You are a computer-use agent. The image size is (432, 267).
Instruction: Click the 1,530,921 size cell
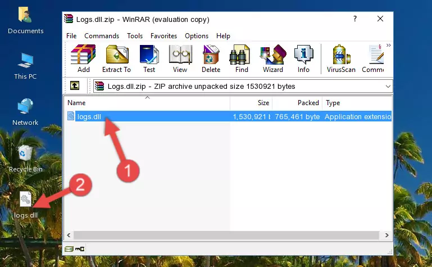(251, 117)
